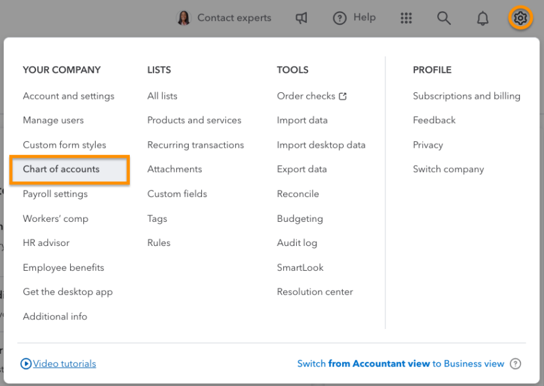Switch to Business view
Image resolution: width=544 pixels, height=386 pixels.
[x=402, y=364]
